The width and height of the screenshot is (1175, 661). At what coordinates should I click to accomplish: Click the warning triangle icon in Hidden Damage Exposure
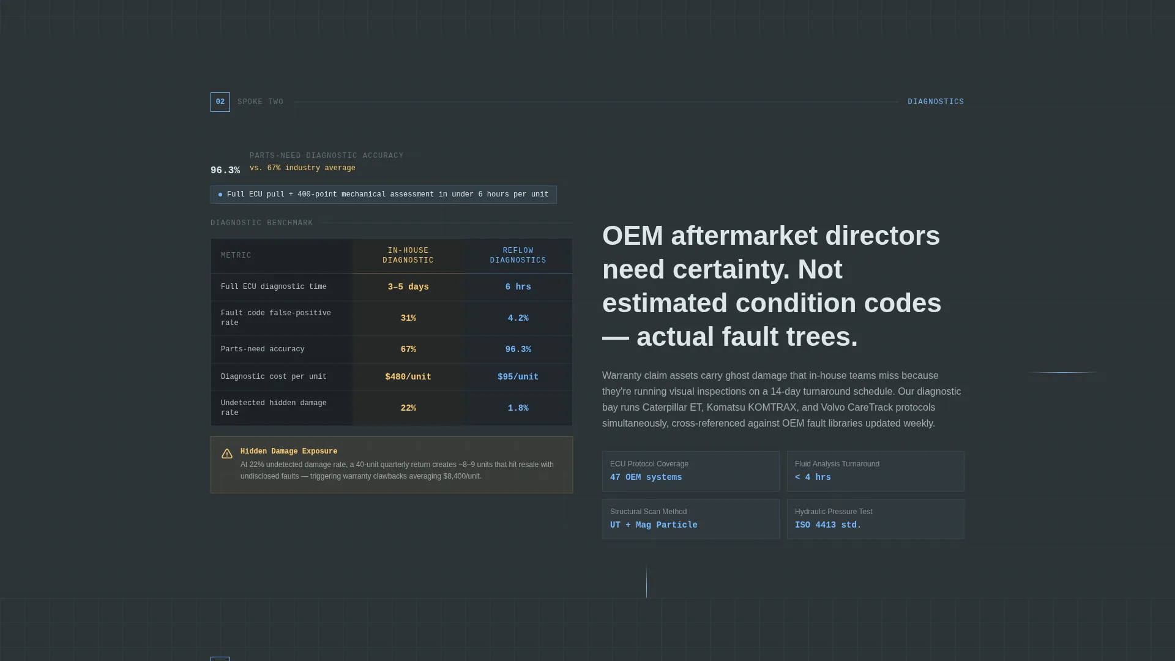227,454
